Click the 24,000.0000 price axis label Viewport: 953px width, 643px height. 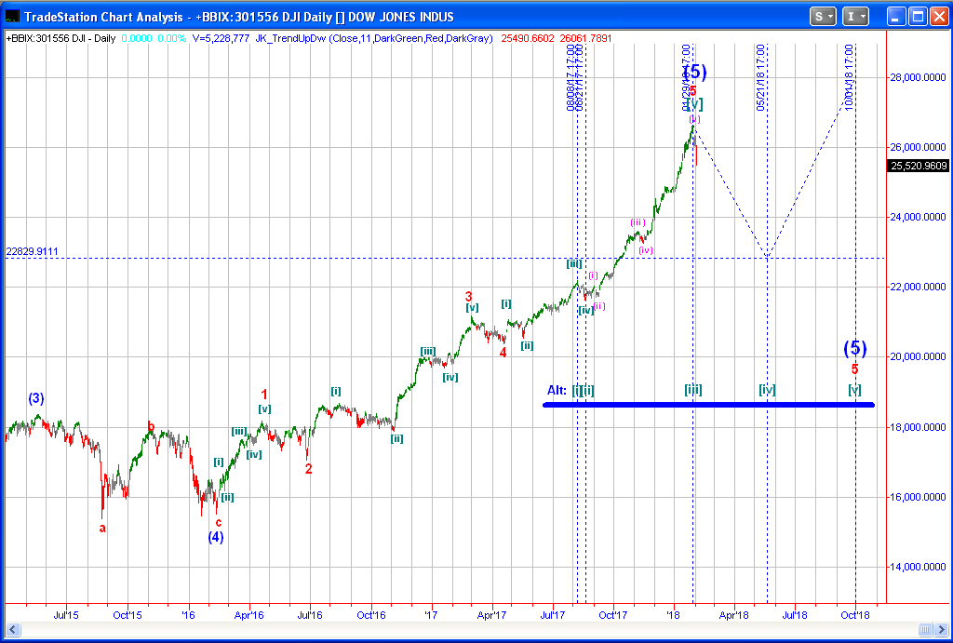point(919,217)
